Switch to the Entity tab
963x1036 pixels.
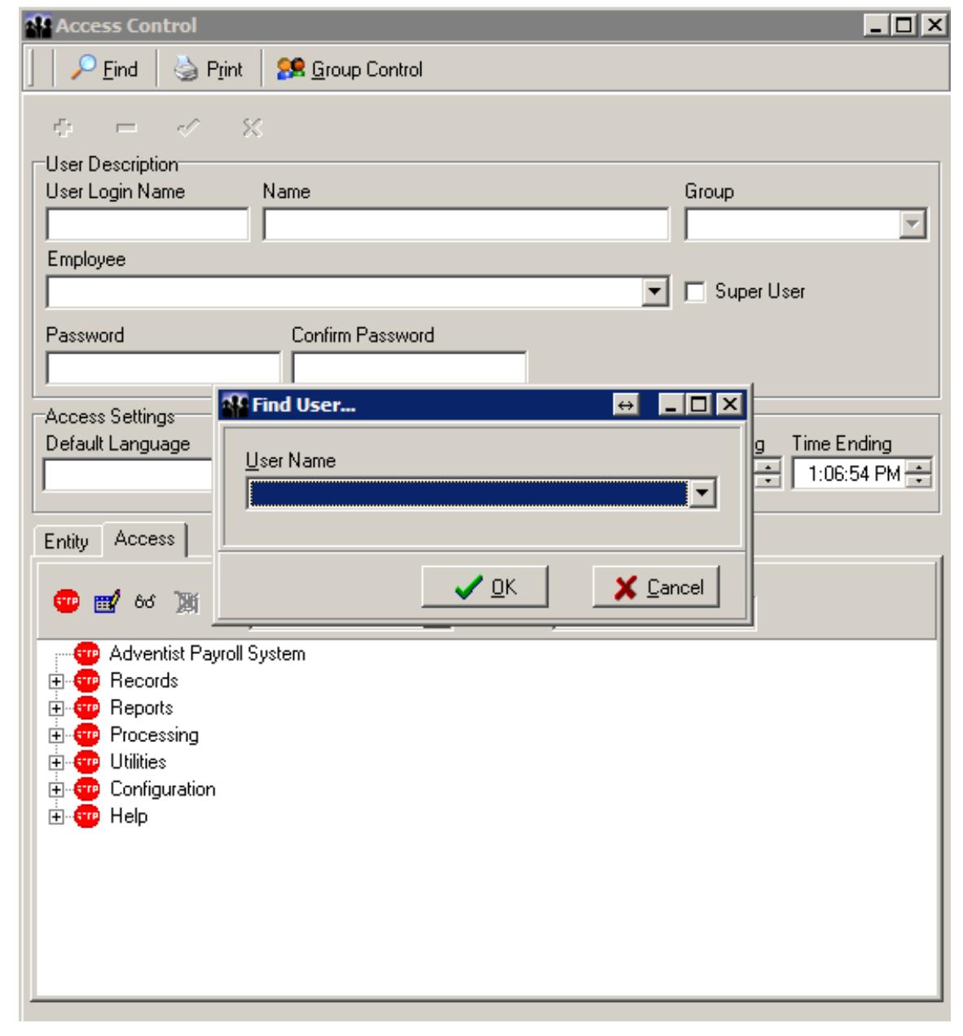click(66, 542)
